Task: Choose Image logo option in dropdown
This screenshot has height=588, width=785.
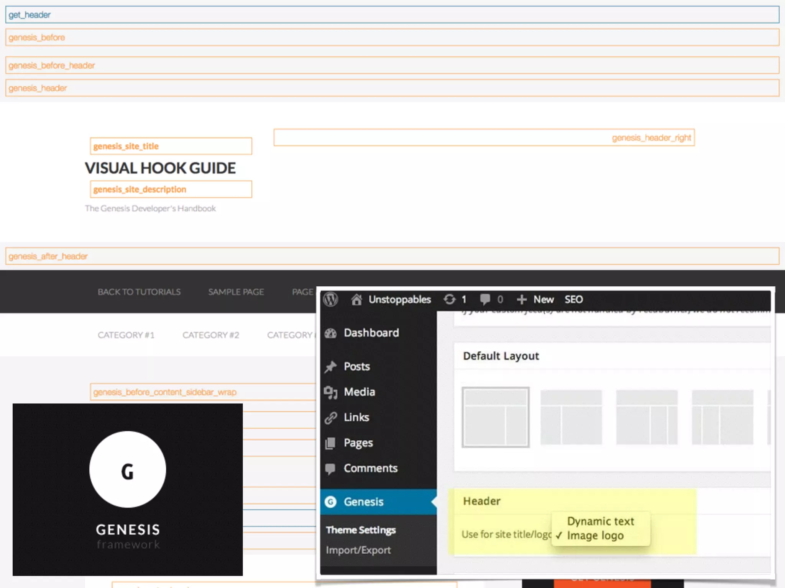Action: coord(595,536)
